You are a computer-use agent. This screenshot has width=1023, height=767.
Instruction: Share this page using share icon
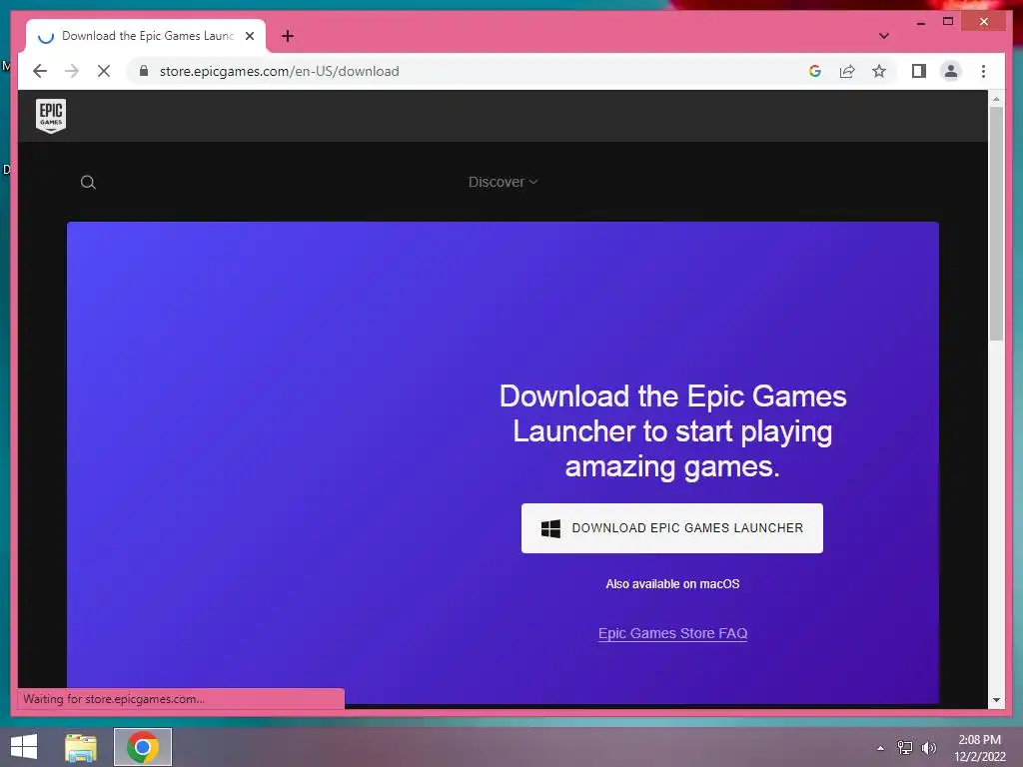tap(847, 71)
